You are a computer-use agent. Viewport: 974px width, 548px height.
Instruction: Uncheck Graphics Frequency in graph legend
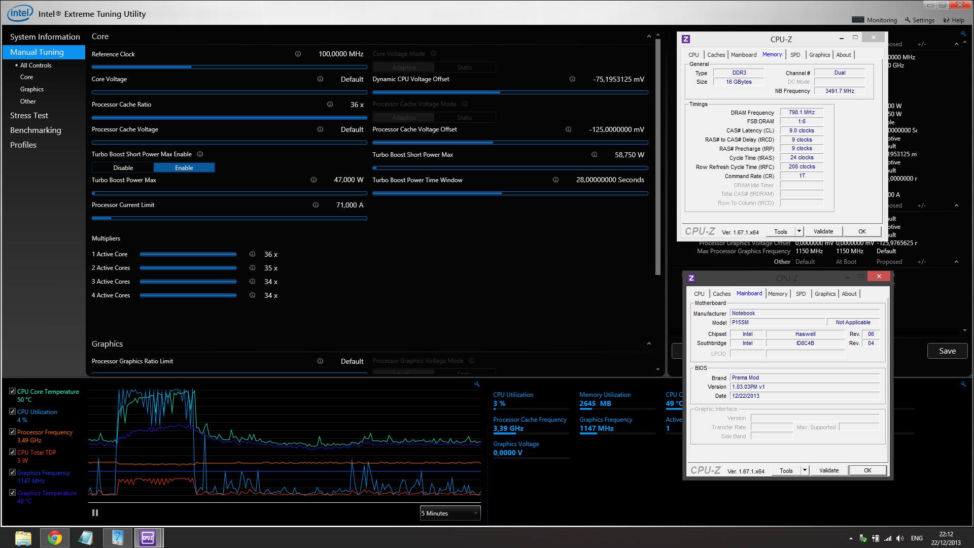tap(12, 472)
